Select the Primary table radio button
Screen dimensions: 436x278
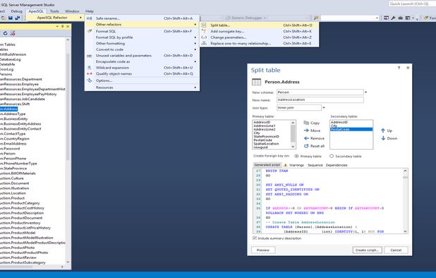pos(296,156)
